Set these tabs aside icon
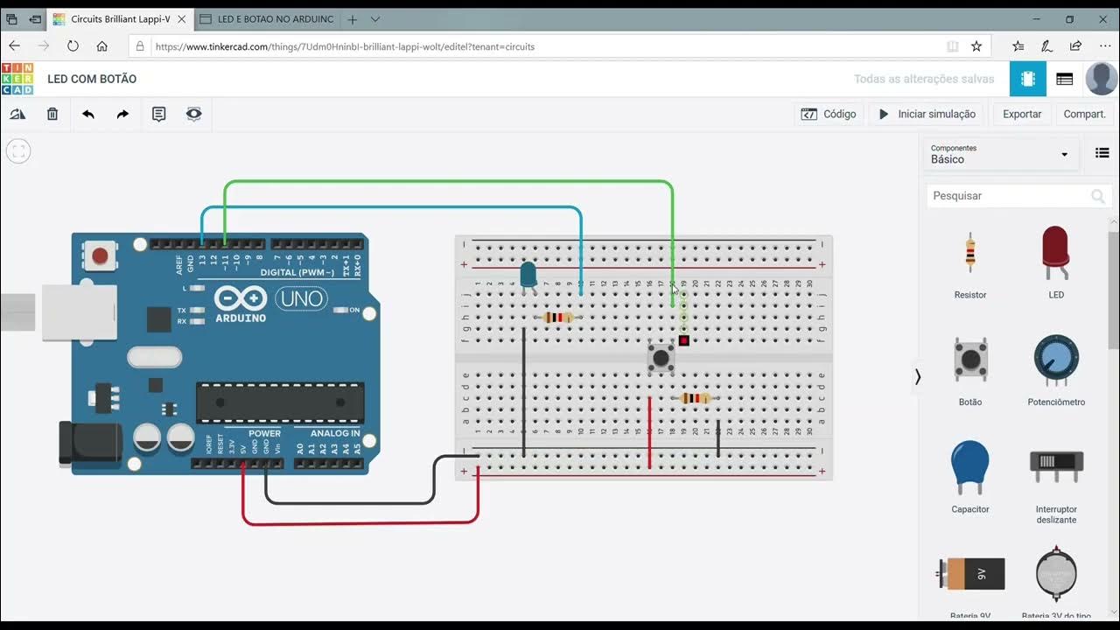This screenshot has height=630, width=1120. [35, 19]
